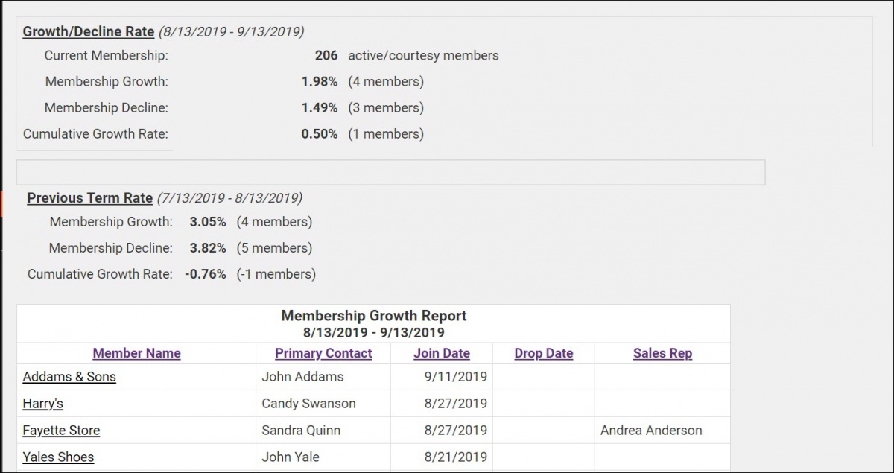Click the Cumulative Growth Rate 0.50% value
The width and height of the screenshot is (894, 473).
(319, 133)
